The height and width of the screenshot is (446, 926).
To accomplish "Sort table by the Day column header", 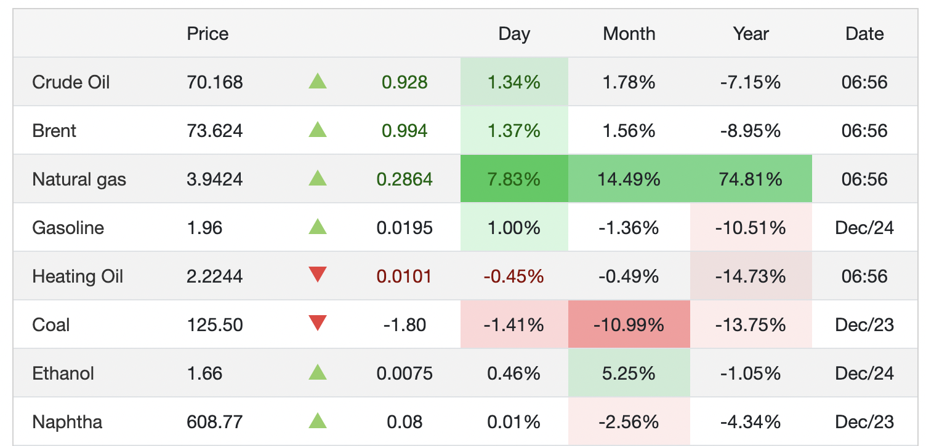I will (514, 34).
